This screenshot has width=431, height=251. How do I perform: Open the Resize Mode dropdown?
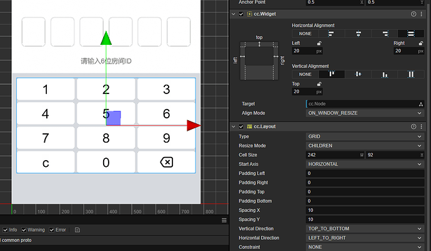tap(365, 146)
